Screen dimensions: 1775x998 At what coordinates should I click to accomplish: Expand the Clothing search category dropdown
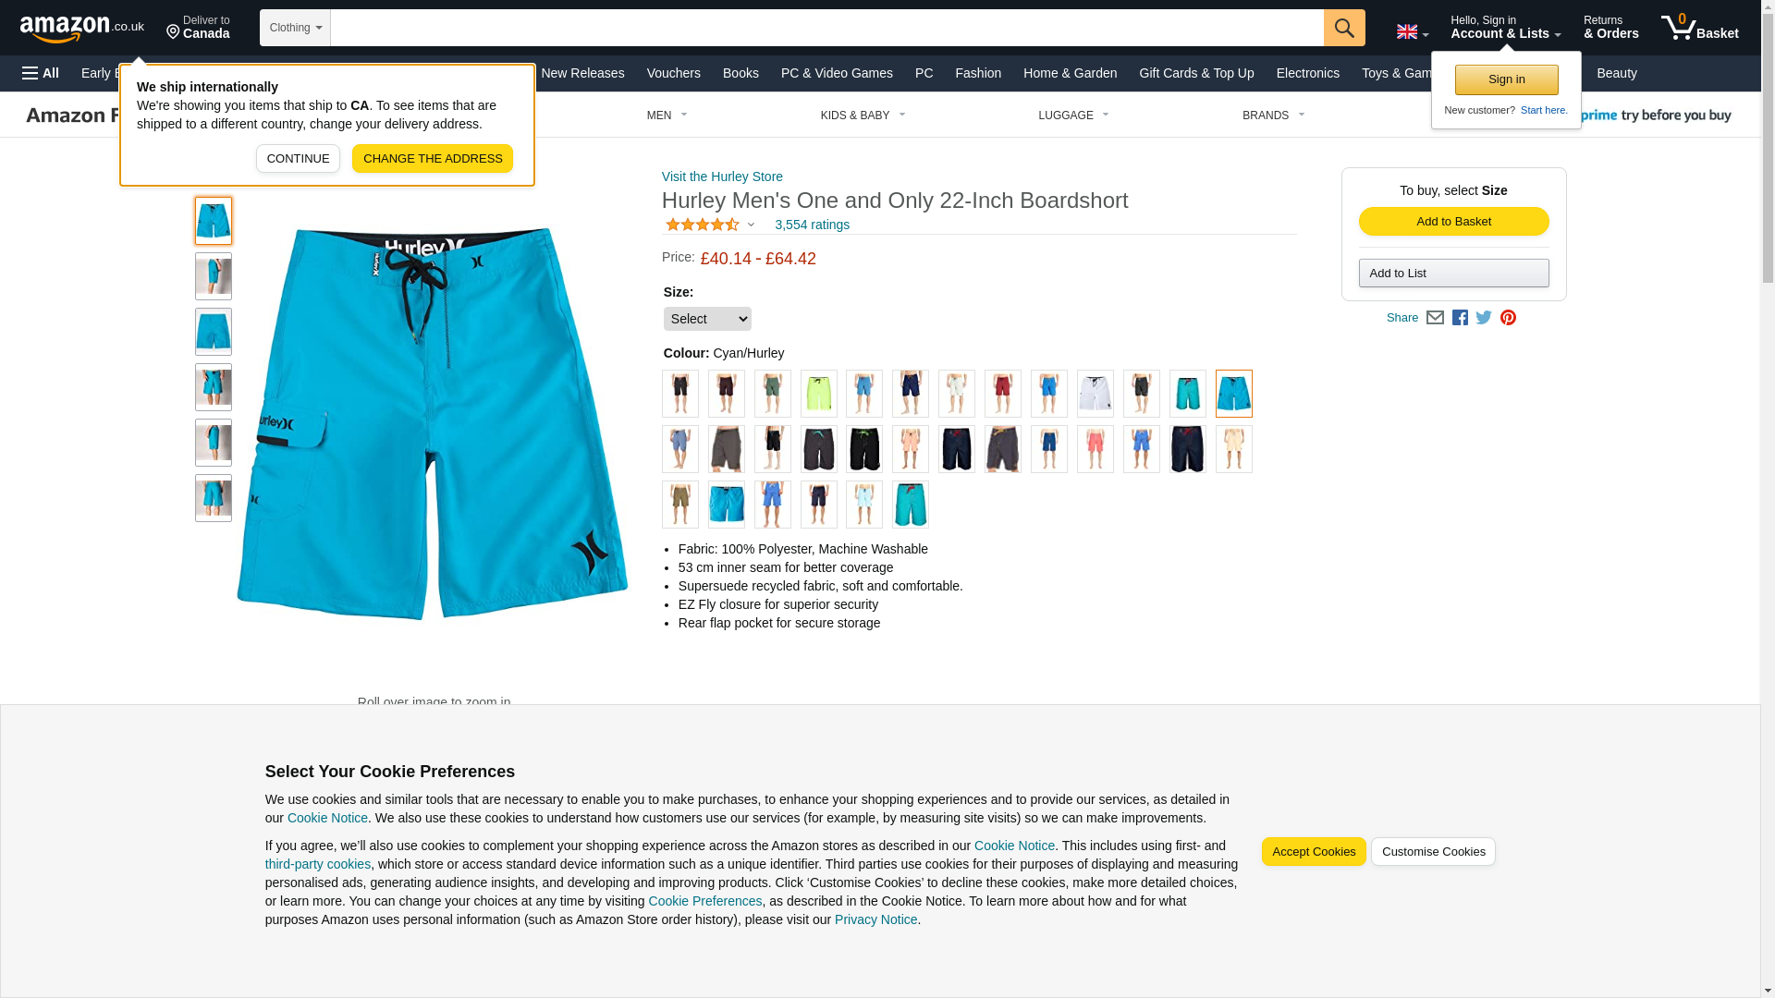tap(295, 28)
